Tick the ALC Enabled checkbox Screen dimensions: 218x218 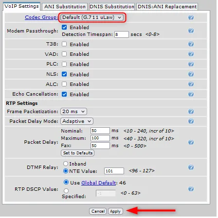(64, 84)
